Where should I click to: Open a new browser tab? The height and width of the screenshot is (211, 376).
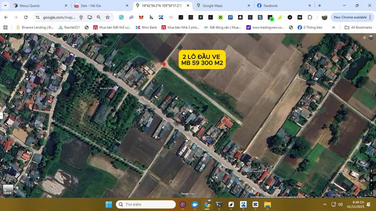point(320,6)
